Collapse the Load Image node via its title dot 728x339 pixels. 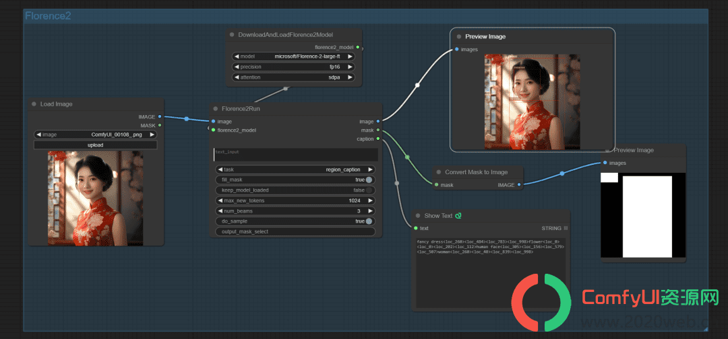click(x=34, y=104)
